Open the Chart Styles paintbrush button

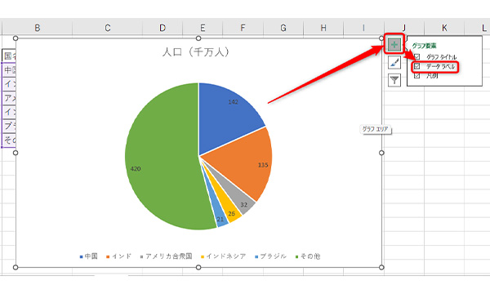point(394,63)
